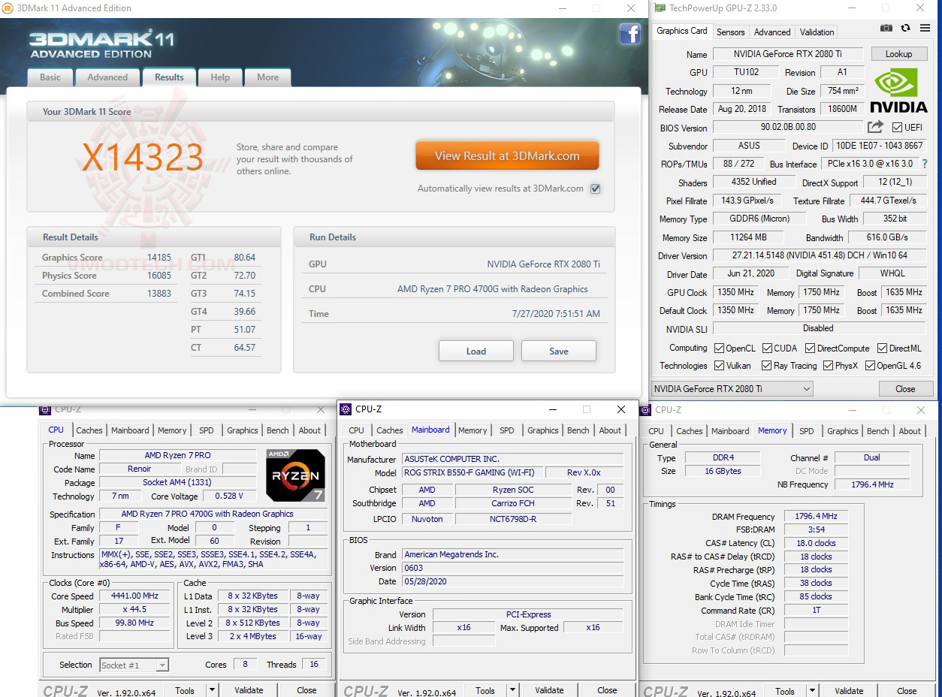This screenshot has height=697, width=942.
Task: Open Advanced tab in GPU-Z
Action: point(772,32)
